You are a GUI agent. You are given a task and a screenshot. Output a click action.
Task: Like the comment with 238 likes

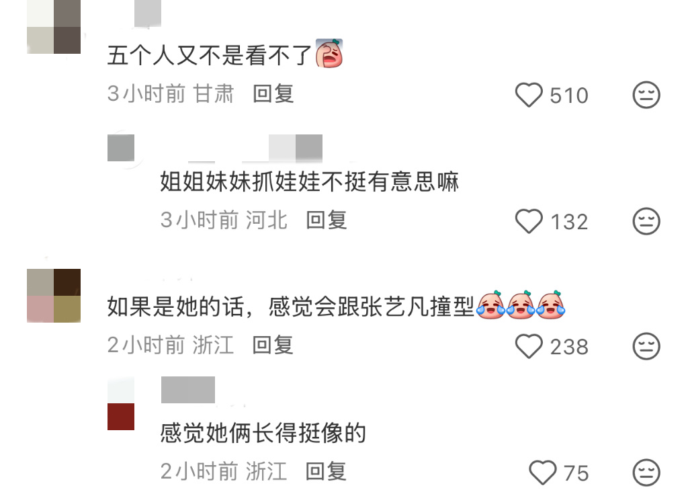click(529, 346)
